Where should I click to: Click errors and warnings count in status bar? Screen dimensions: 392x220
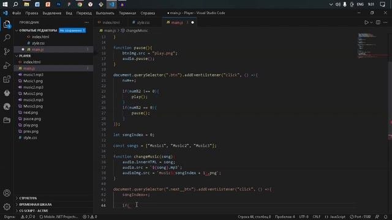[90, 217]
